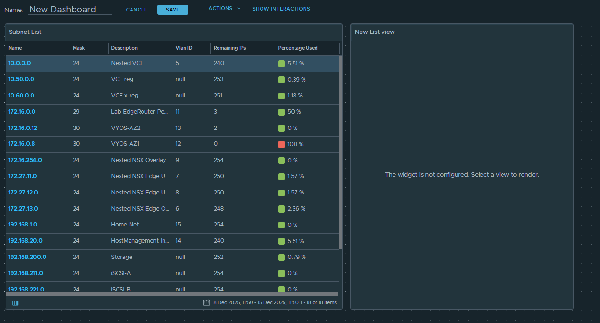Image resolution: width=600 pixels, height=323 pixels.
Task: Click the Subnet List vertical scrollbar
Action: (340, 152)
